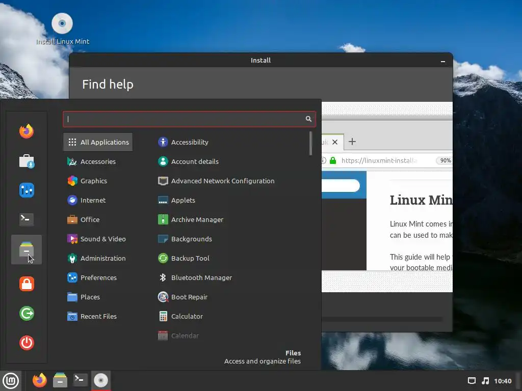Click the linuxmint-installation URL in slideshow
Viewport: 522px width, 391px height.
click(379, 160)
